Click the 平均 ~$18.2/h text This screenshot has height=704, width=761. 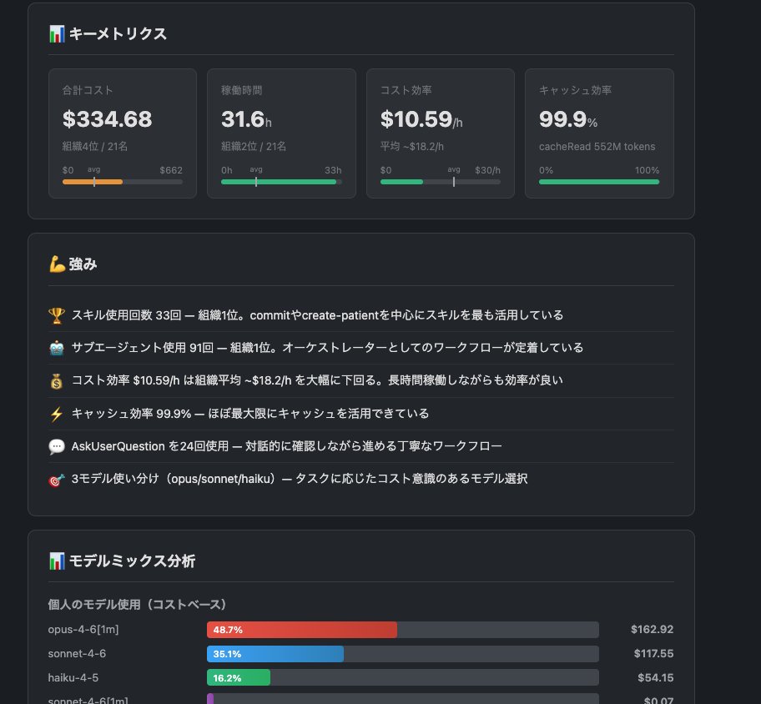tap(411, 147)
